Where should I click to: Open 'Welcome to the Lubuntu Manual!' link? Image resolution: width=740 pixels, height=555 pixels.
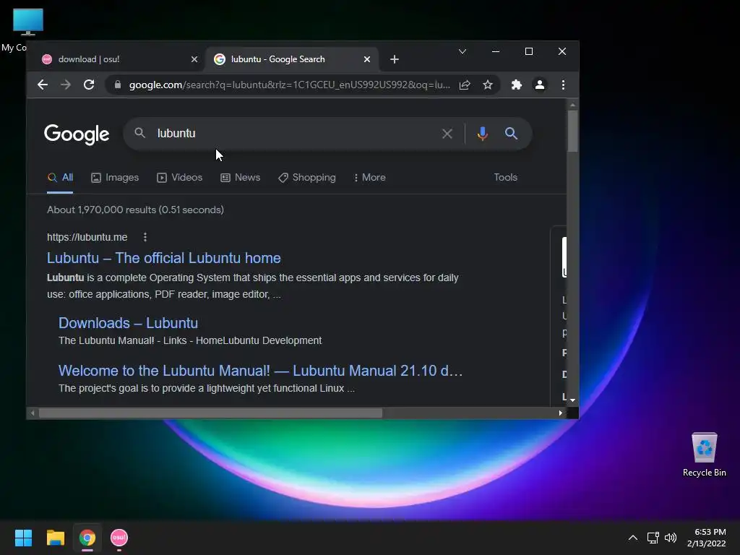(260, 371)
